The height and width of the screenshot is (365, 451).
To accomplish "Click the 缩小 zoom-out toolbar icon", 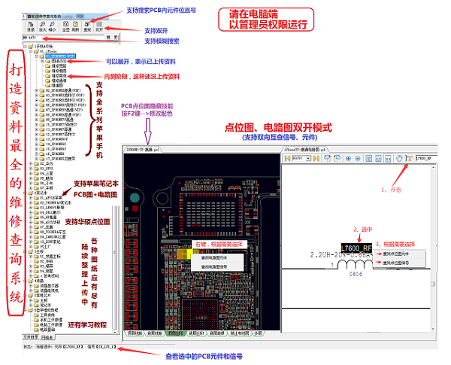I will point(52,26).
